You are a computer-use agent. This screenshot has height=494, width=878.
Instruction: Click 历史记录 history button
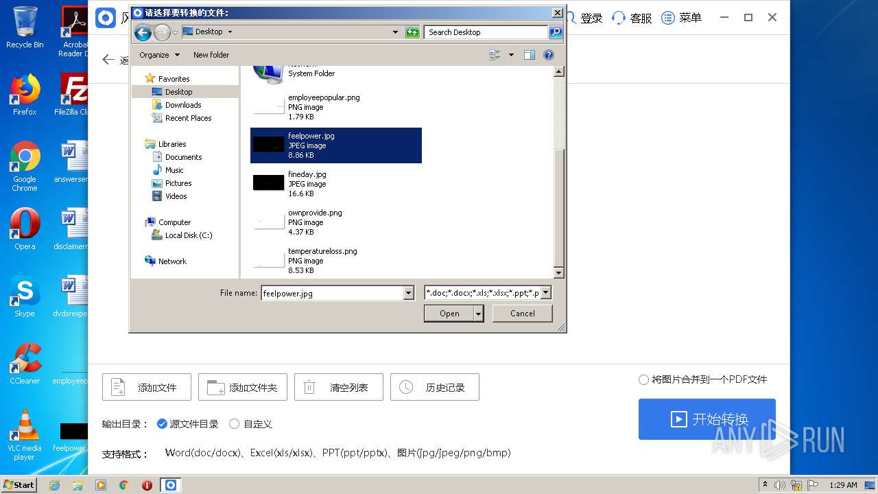coord(435,387)
